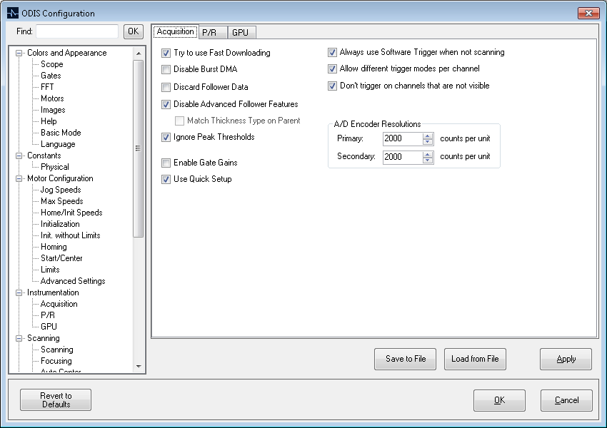607x428 pixels.
Task: Increase the Primary encoder resolution value
Action: (x=428, y=136)
